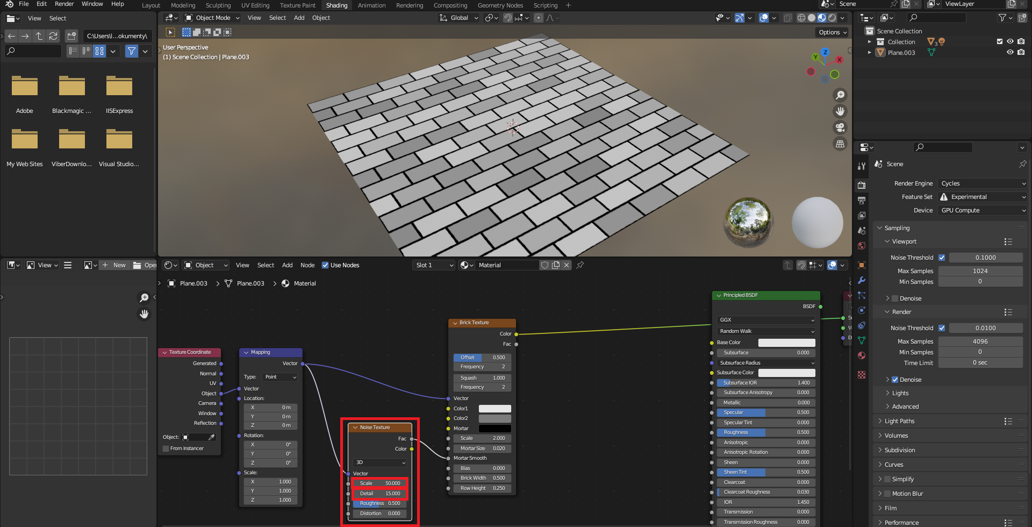The image size is (1032, 527).
Task: Refresh the file browser folder list
Action: (53, 36)
